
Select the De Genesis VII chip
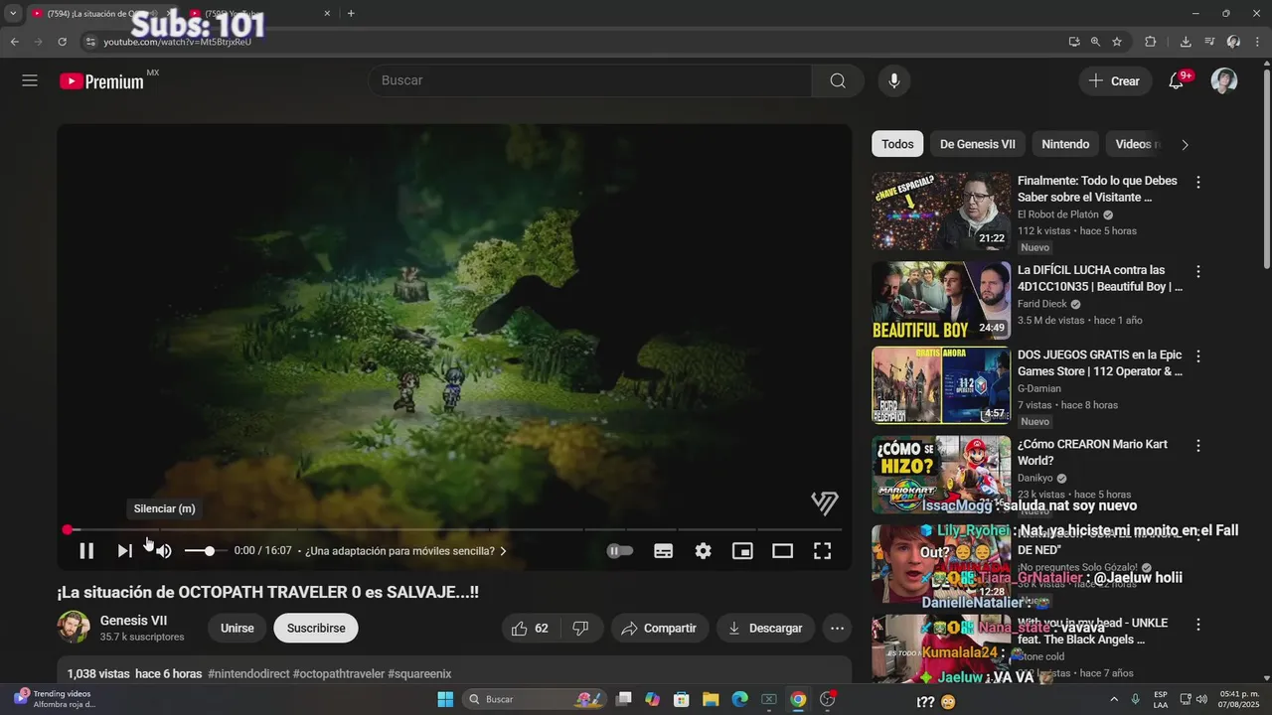coord(978,144)
